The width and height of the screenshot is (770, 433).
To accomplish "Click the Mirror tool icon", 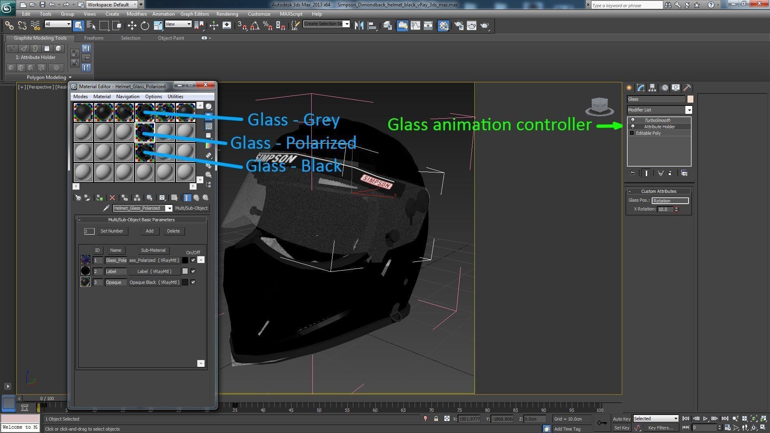I will click(359, 26).
